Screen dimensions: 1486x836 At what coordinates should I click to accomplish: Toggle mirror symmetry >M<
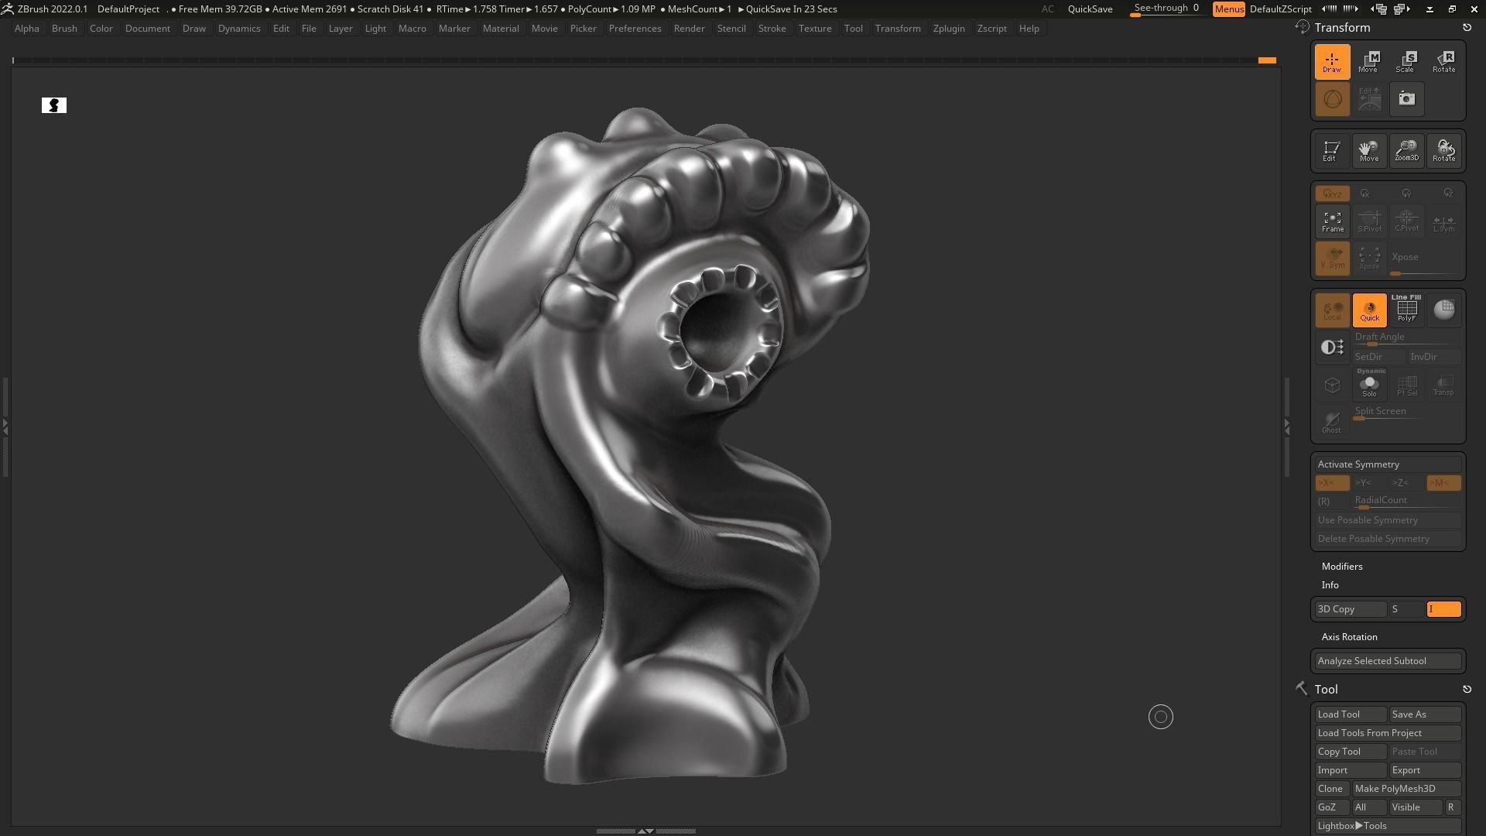[x=1443, y=483]
